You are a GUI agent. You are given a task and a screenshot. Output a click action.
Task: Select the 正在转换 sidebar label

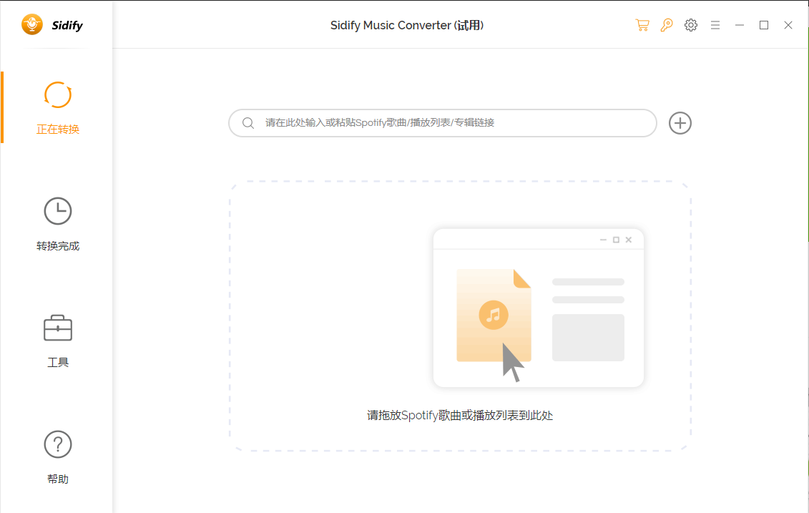(58, 130)
